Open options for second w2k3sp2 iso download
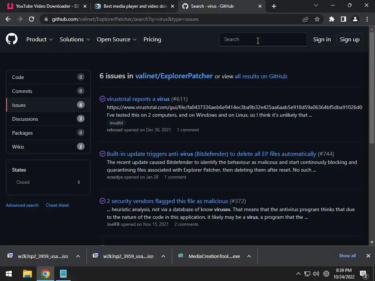 (163, 256)
